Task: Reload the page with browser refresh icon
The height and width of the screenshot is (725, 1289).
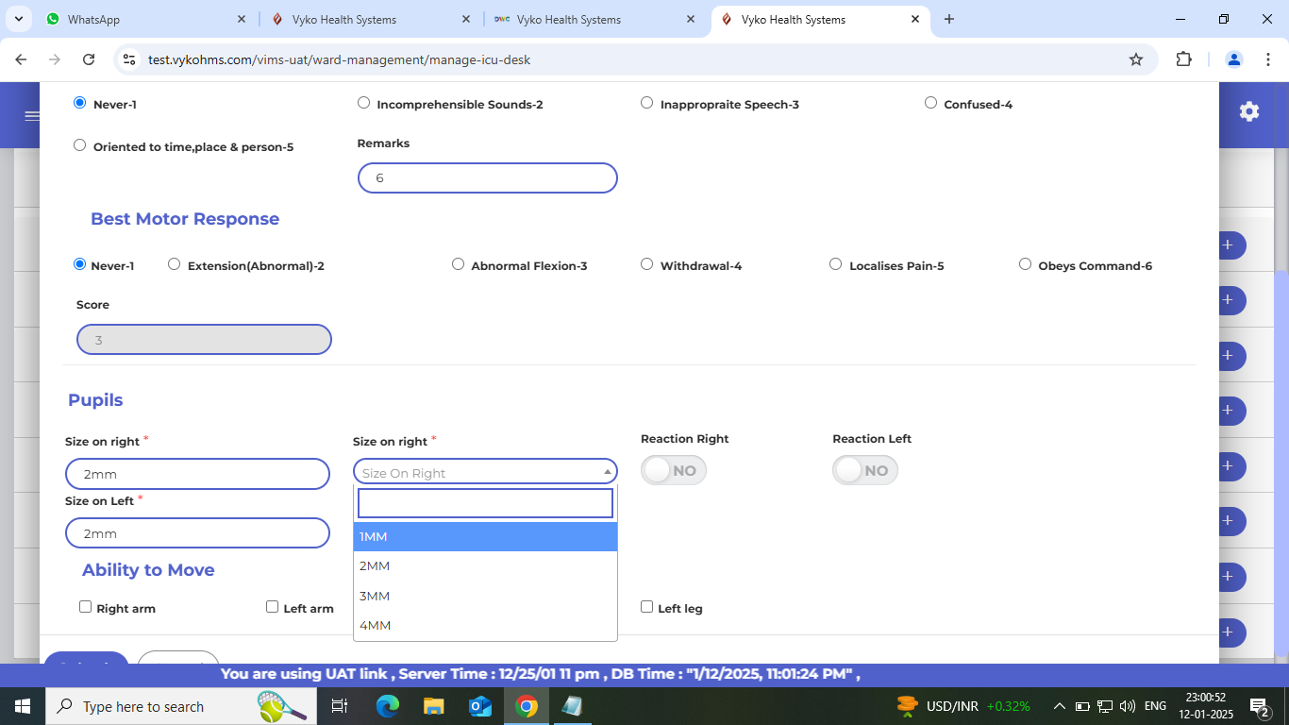Action: pyautogui.click(x=89, y=59)
